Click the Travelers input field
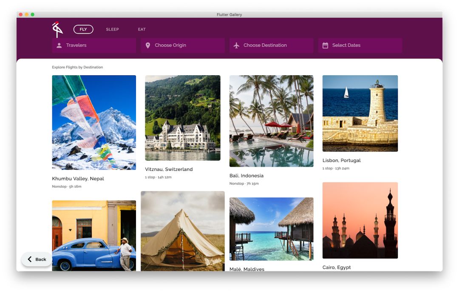 (94, 46)
